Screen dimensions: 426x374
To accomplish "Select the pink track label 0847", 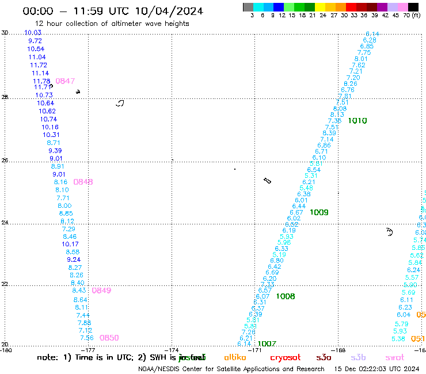I will (65, 81).
